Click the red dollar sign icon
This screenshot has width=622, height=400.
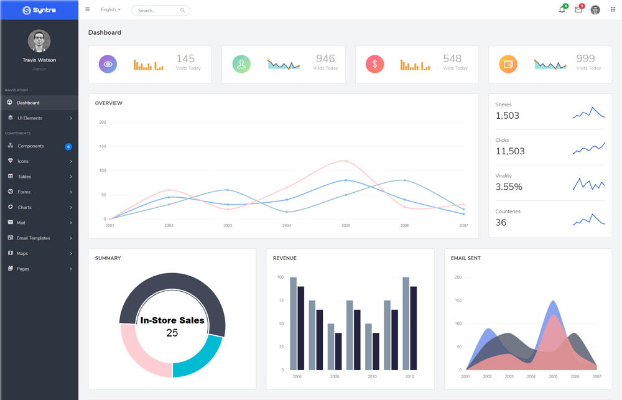(x=374, y=64)
